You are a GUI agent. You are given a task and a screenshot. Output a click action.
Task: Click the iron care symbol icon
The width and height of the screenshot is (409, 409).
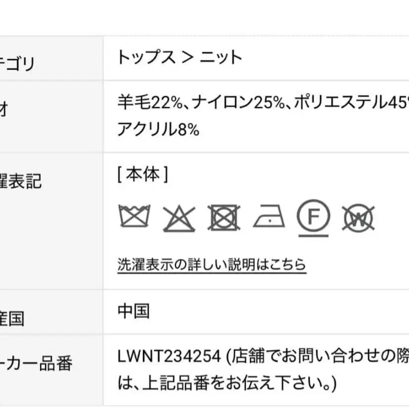pos(269,217)
